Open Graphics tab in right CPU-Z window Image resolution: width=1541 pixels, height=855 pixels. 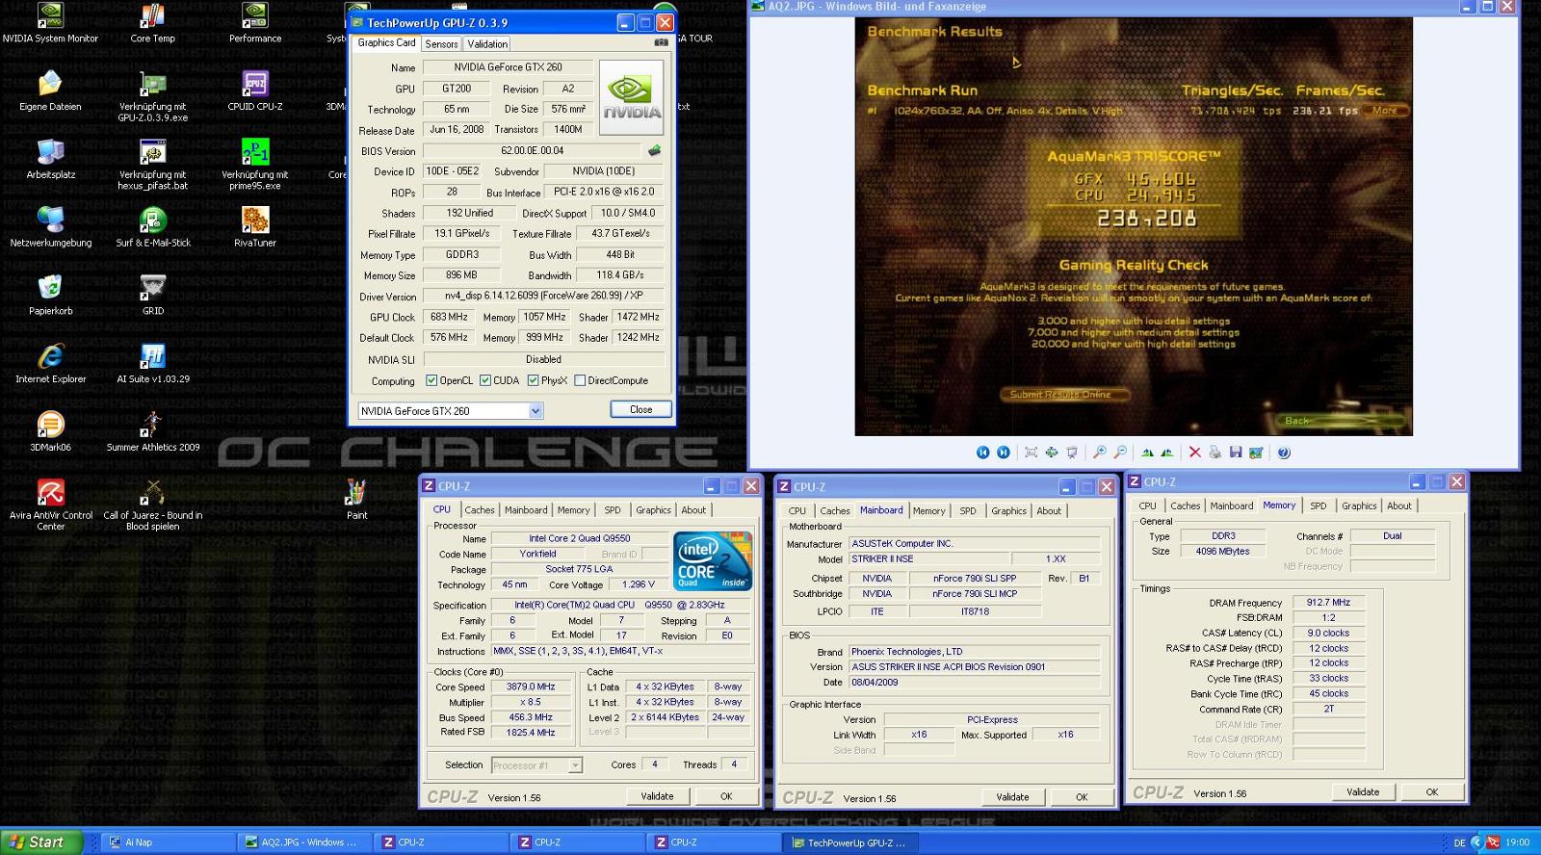(1359, 505)
